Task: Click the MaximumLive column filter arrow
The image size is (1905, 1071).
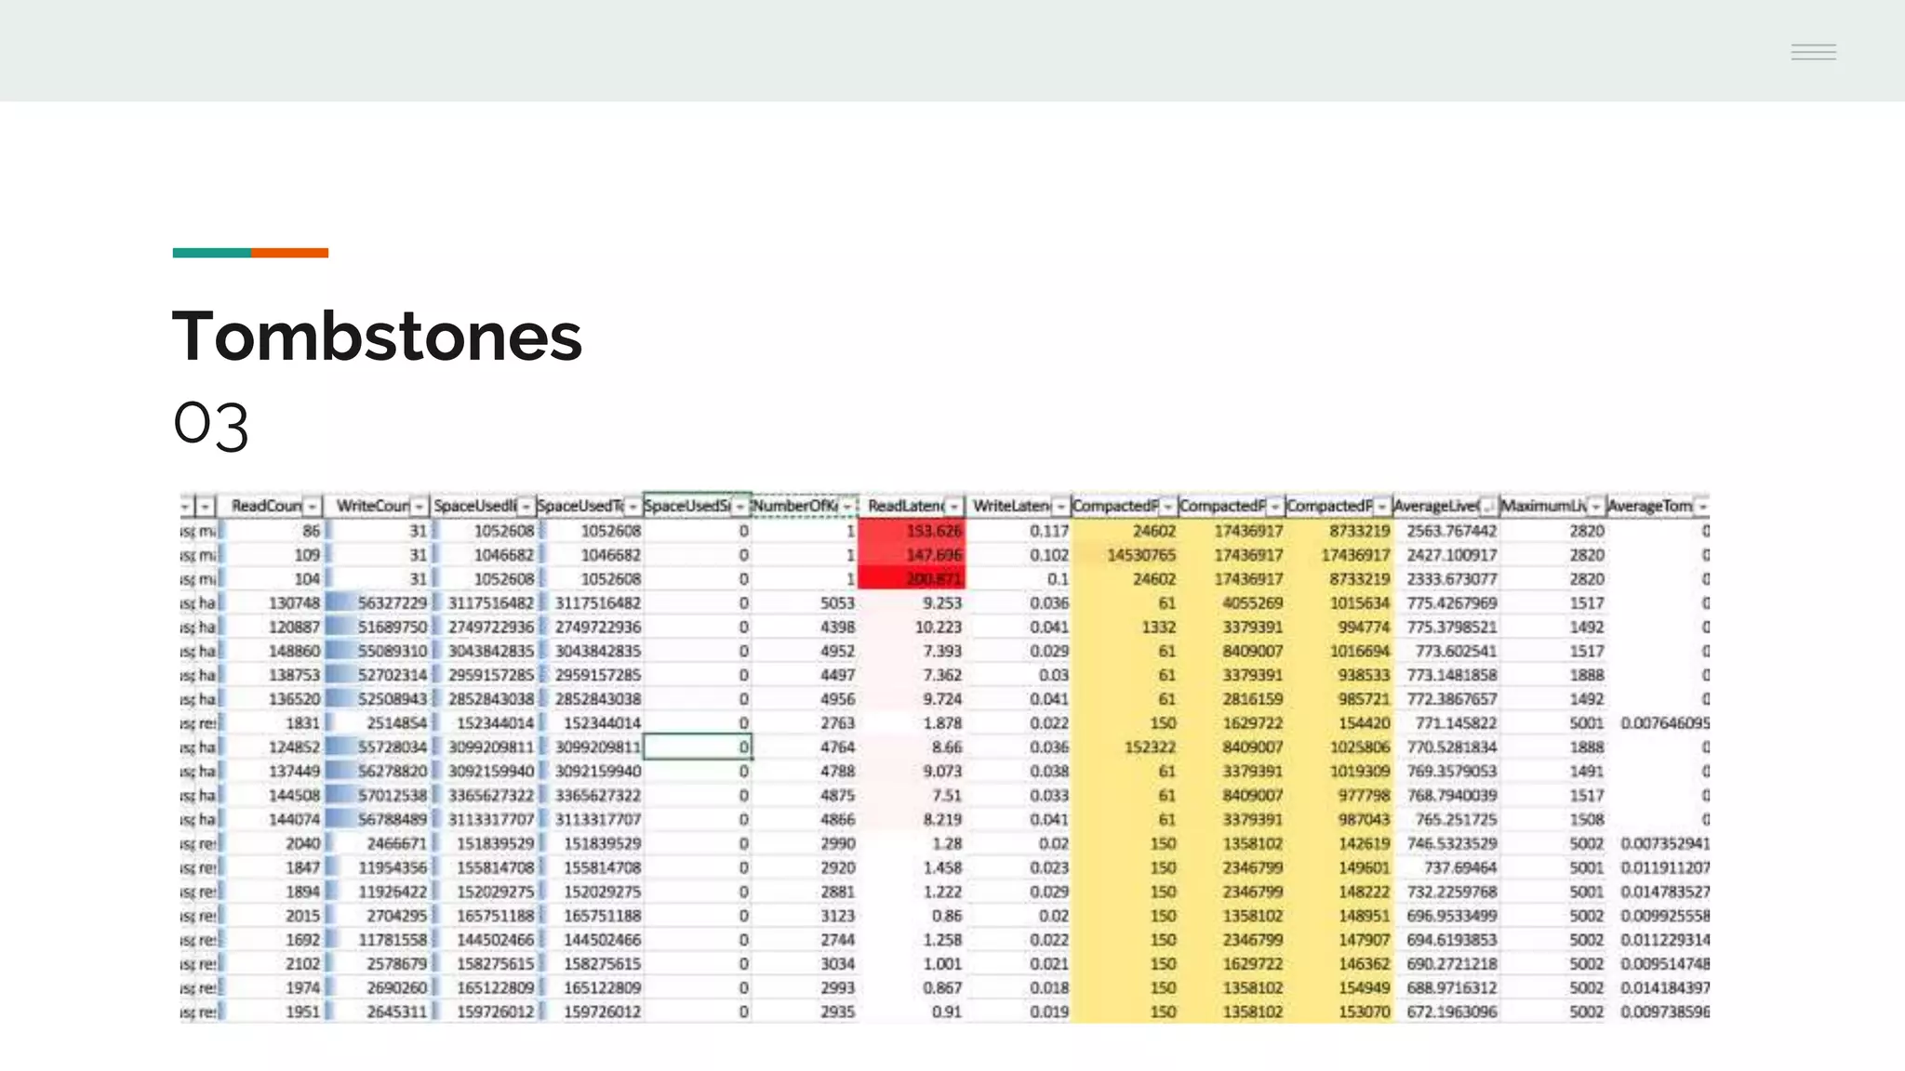Action: point(1596,506)
